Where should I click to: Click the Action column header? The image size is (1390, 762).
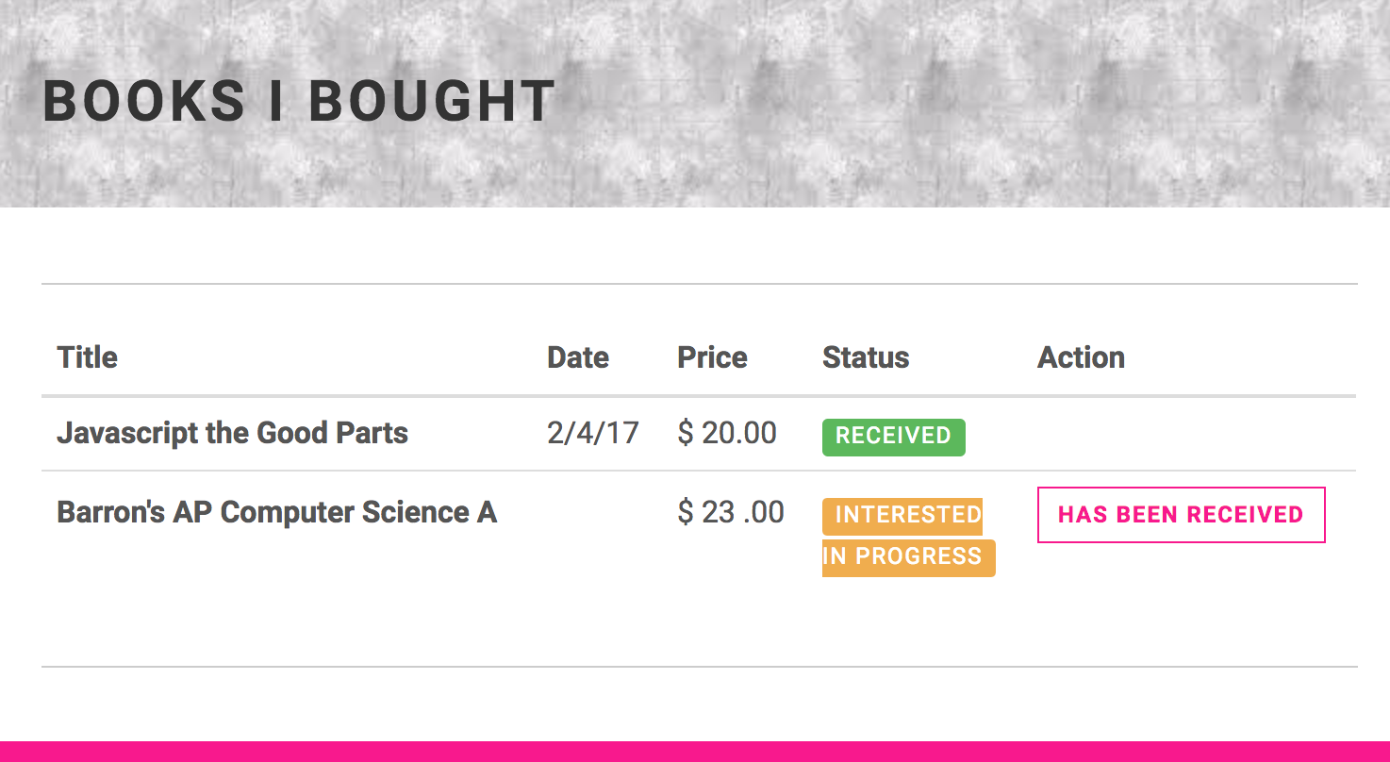[x=1081, y=357]
